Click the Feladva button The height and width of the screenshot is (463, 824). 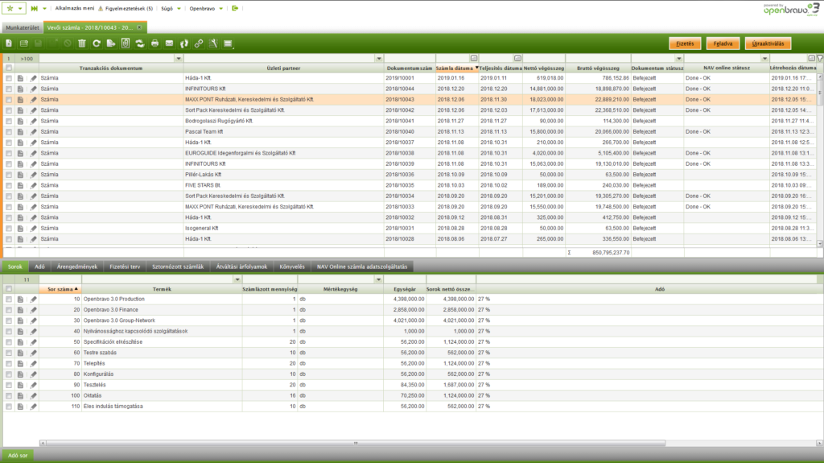click(723, 43)
